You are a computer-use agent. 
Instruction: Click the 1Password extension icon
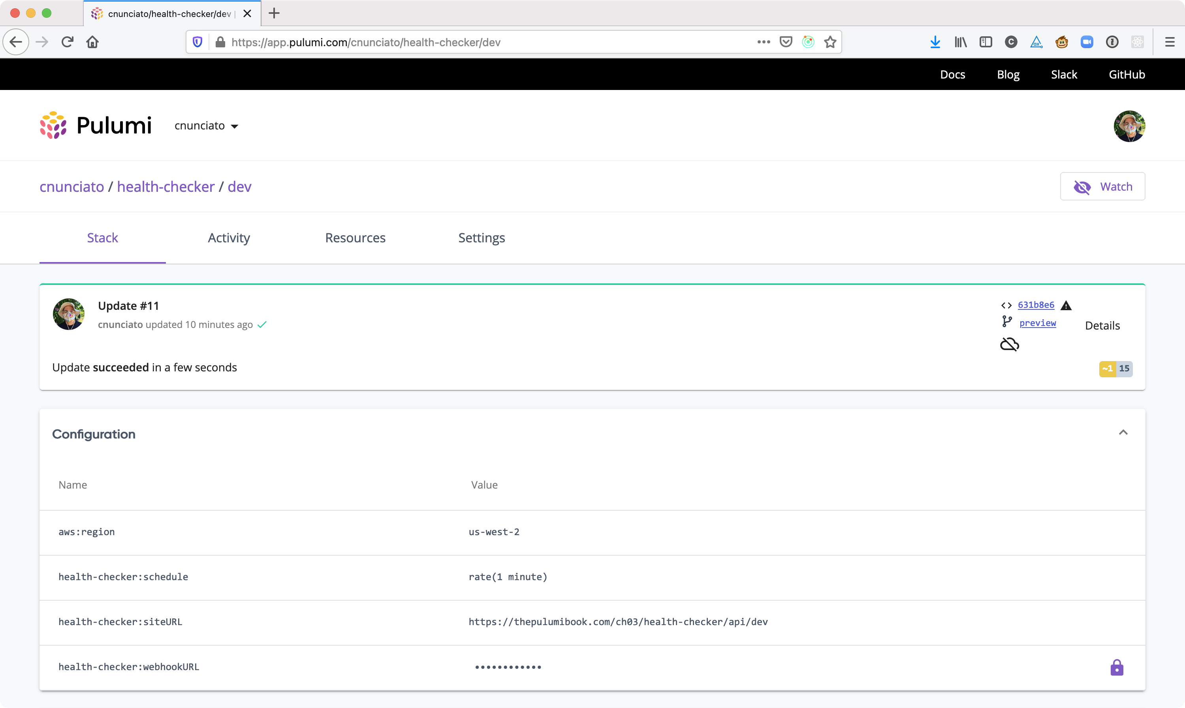[x=1112, y=42]
